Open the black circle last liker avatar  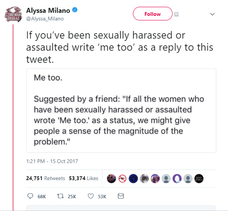(199, 179)
